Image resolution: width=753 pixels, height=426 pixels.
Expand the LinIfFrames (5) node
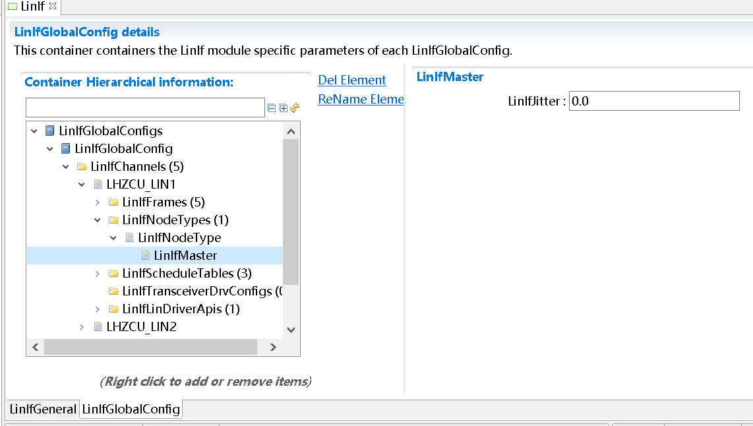click(x=98, y=202)
